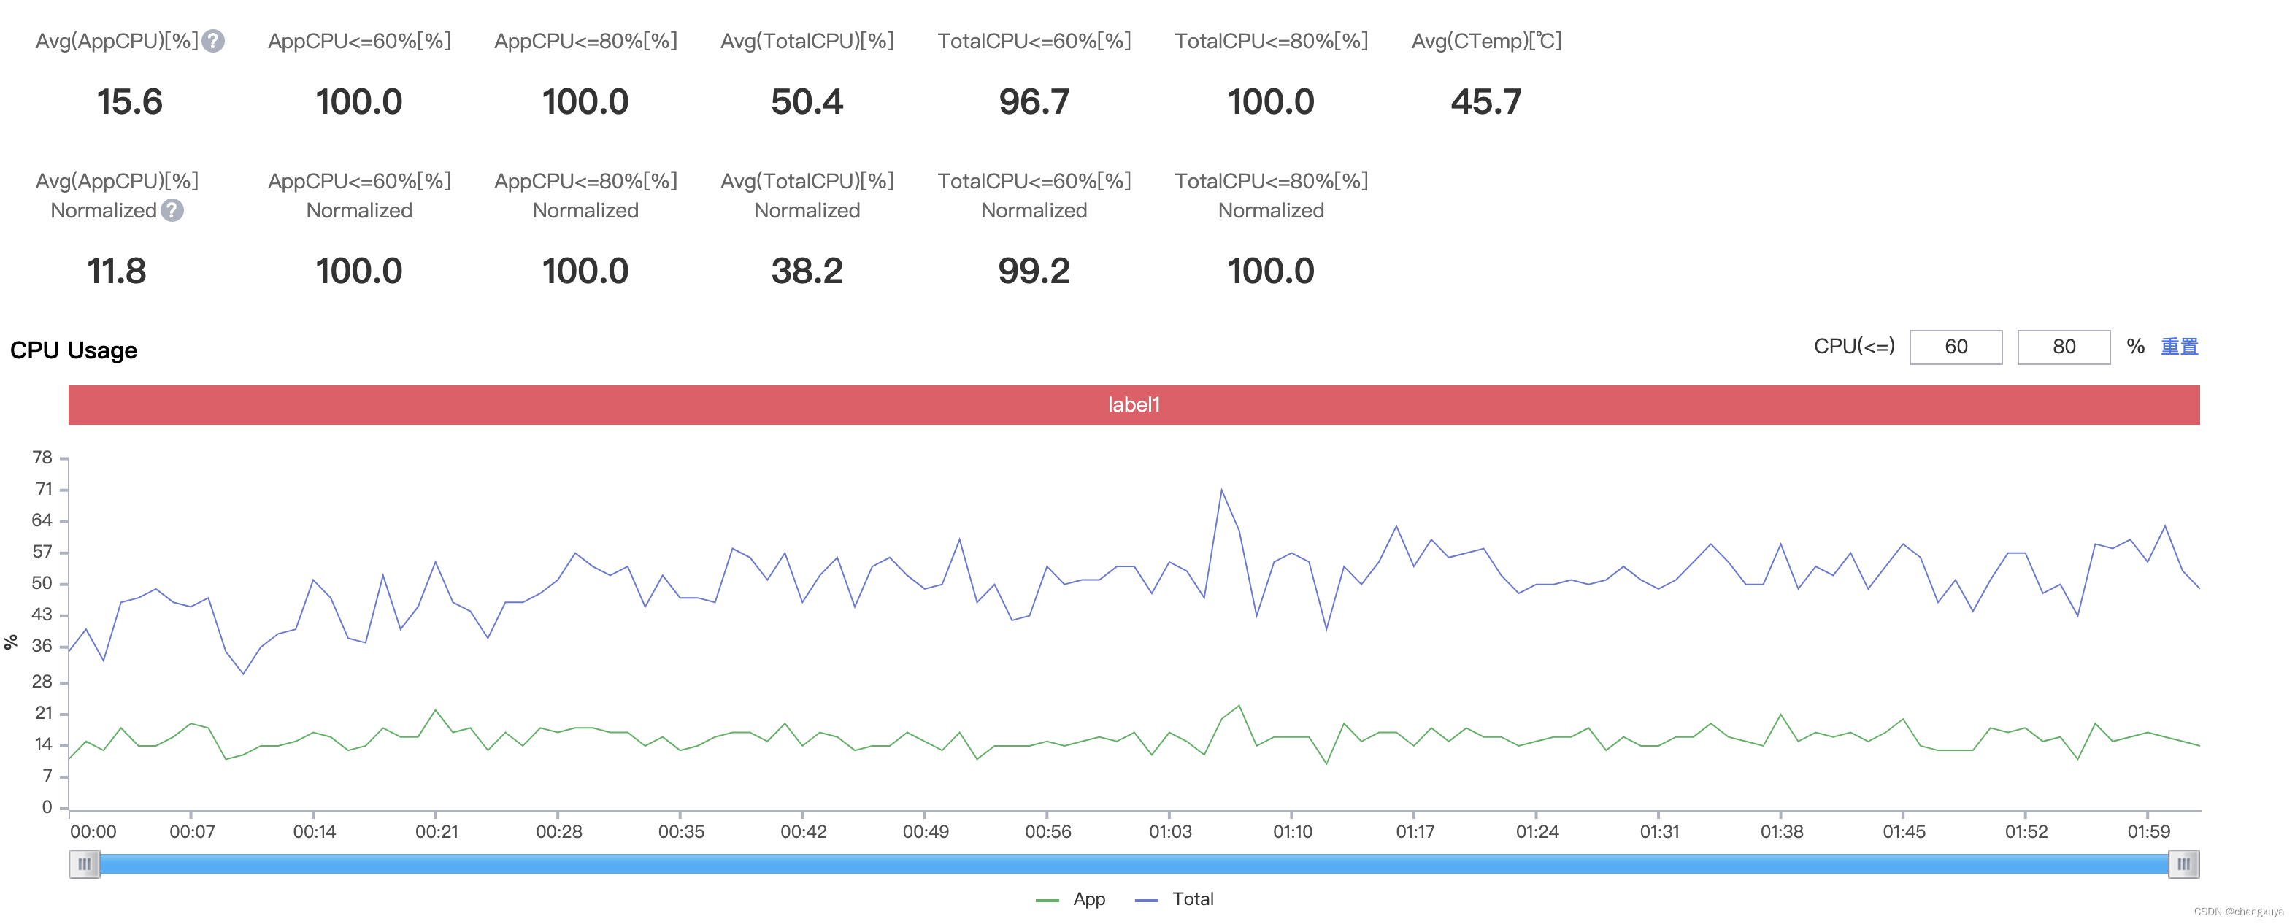
Task: Click the Avg(CTemp) value 45.7
Action: [x=1485, y=101]
